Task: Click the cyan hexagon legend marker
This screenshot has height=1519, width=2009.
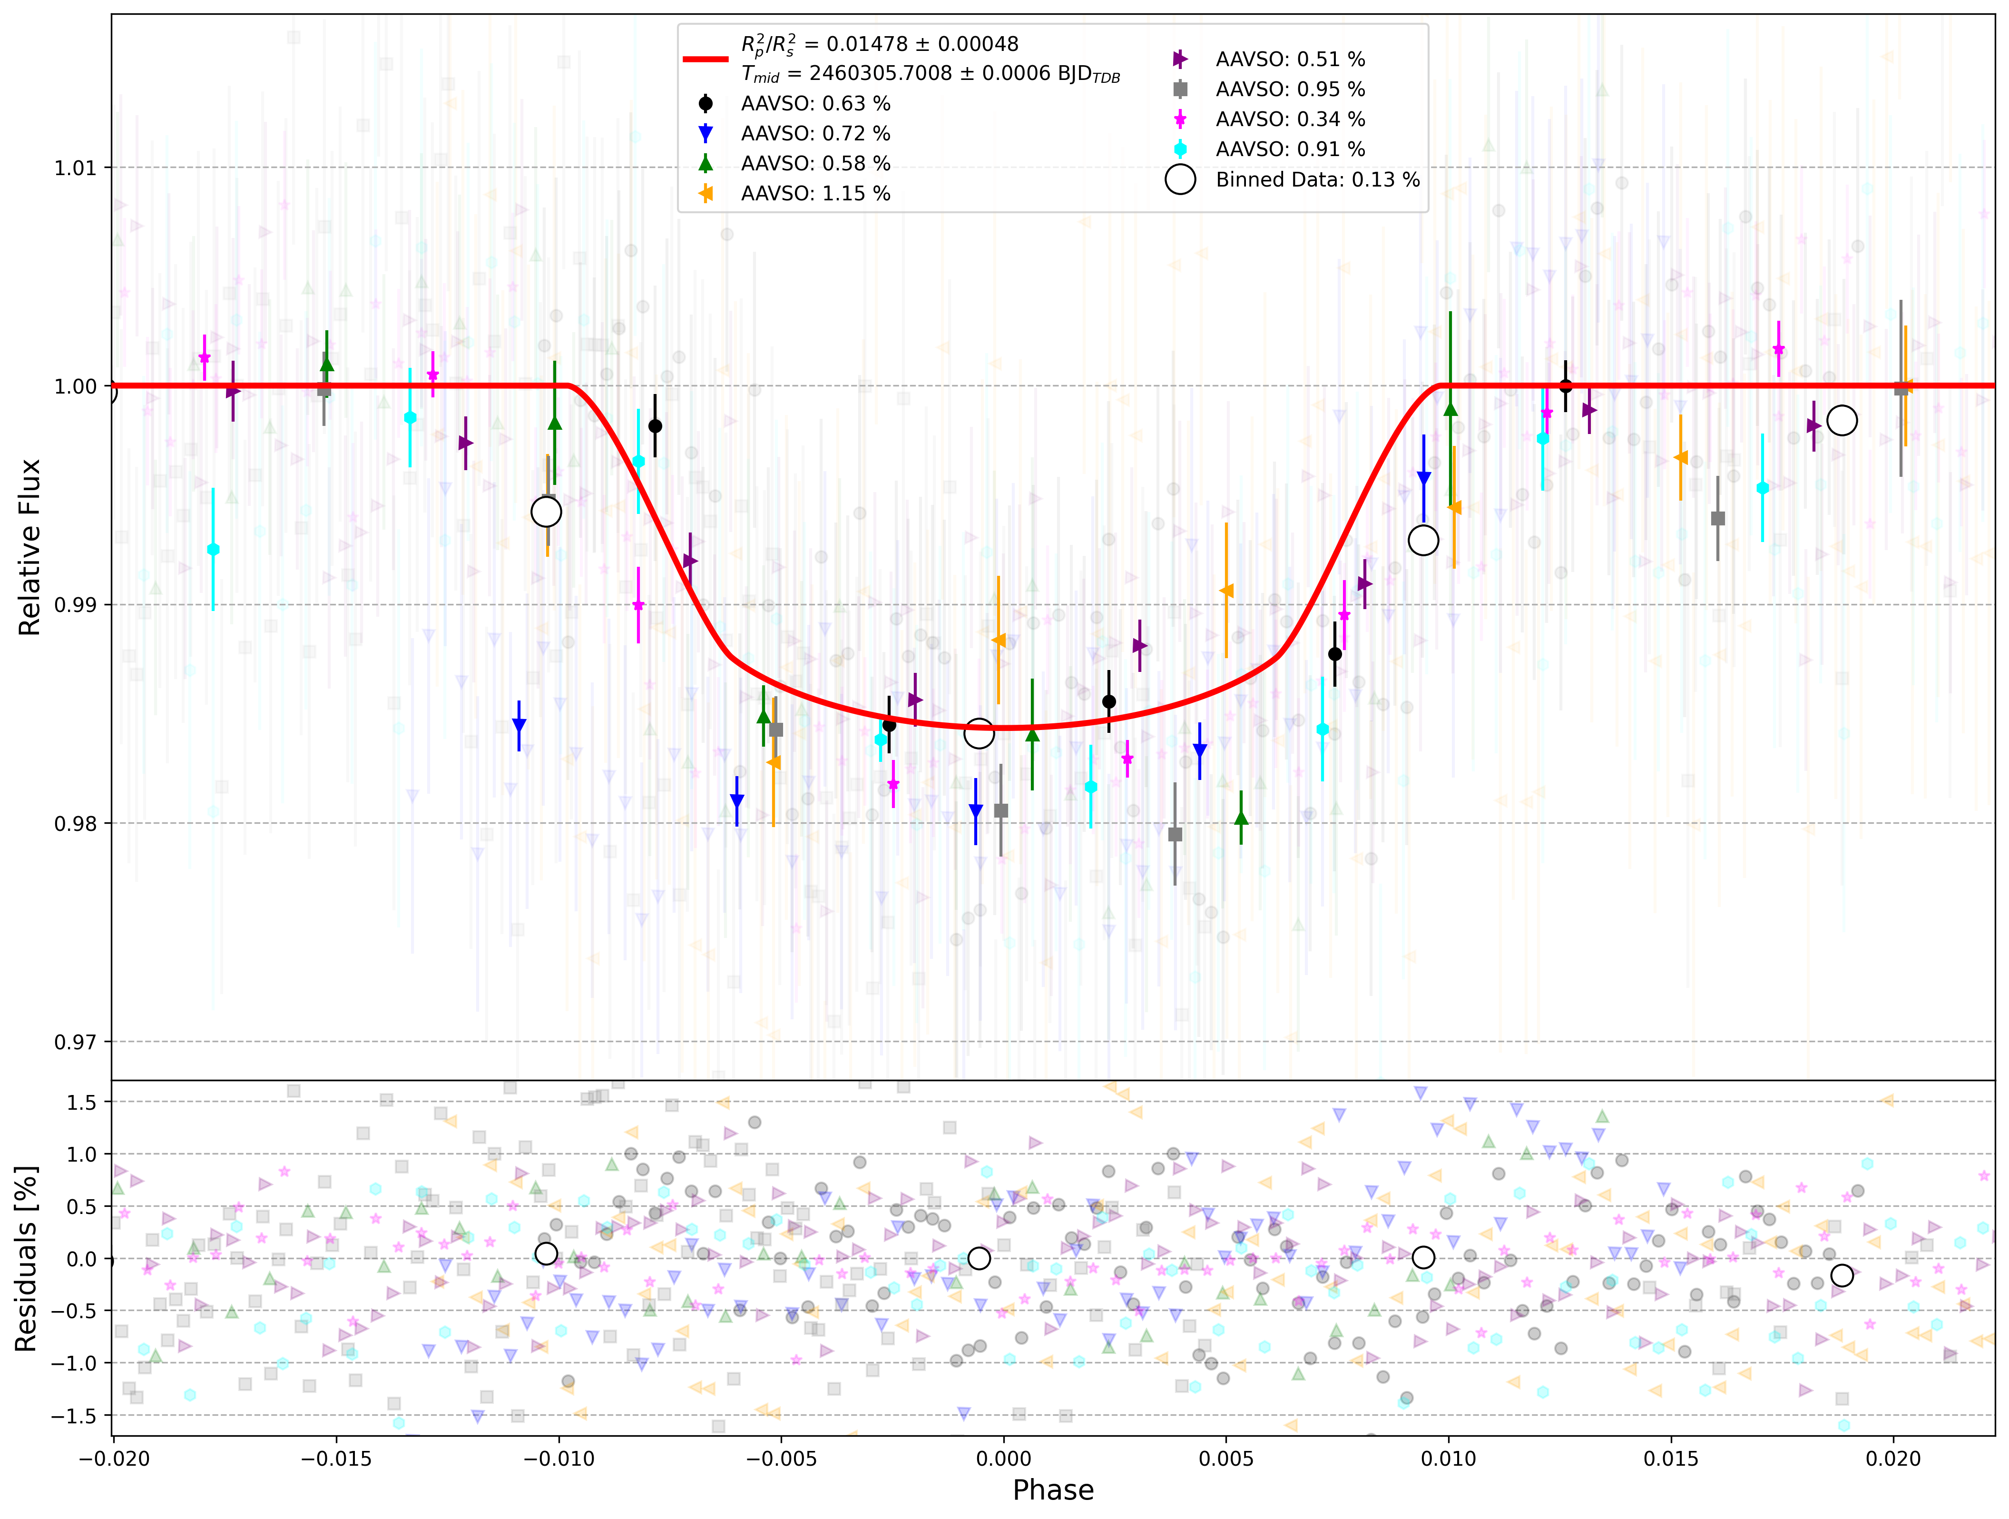Action: (x=1181, y=149)
